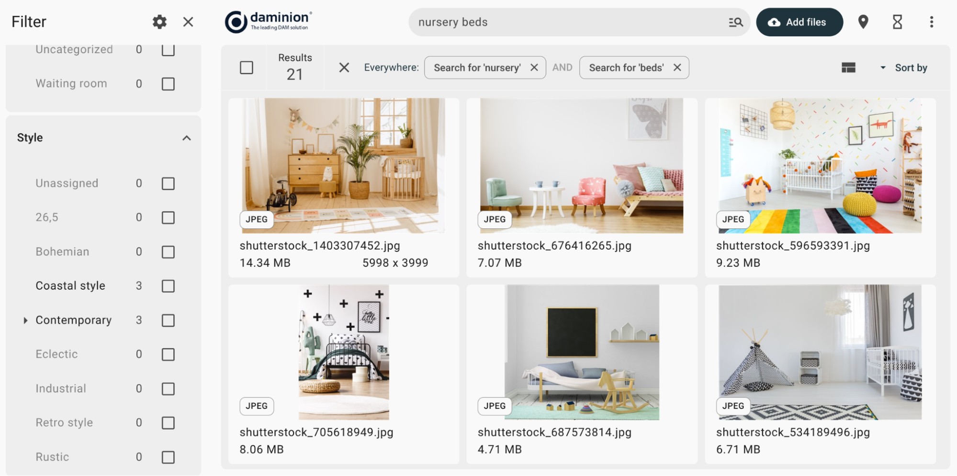Click the Add files button
Screen dimensions: 957x476
tap(799, 22)
